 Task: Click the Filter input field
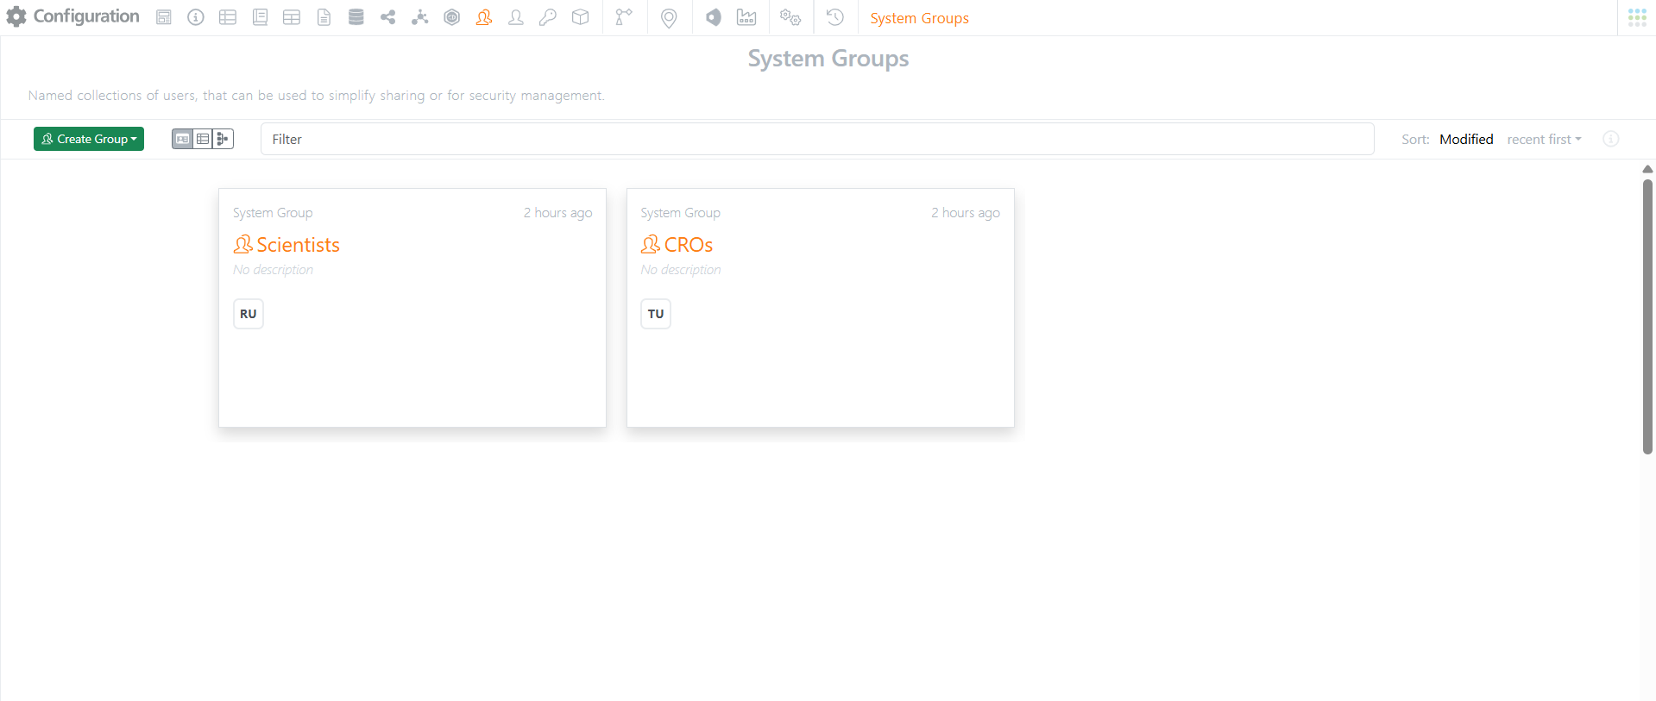[817, 139]
